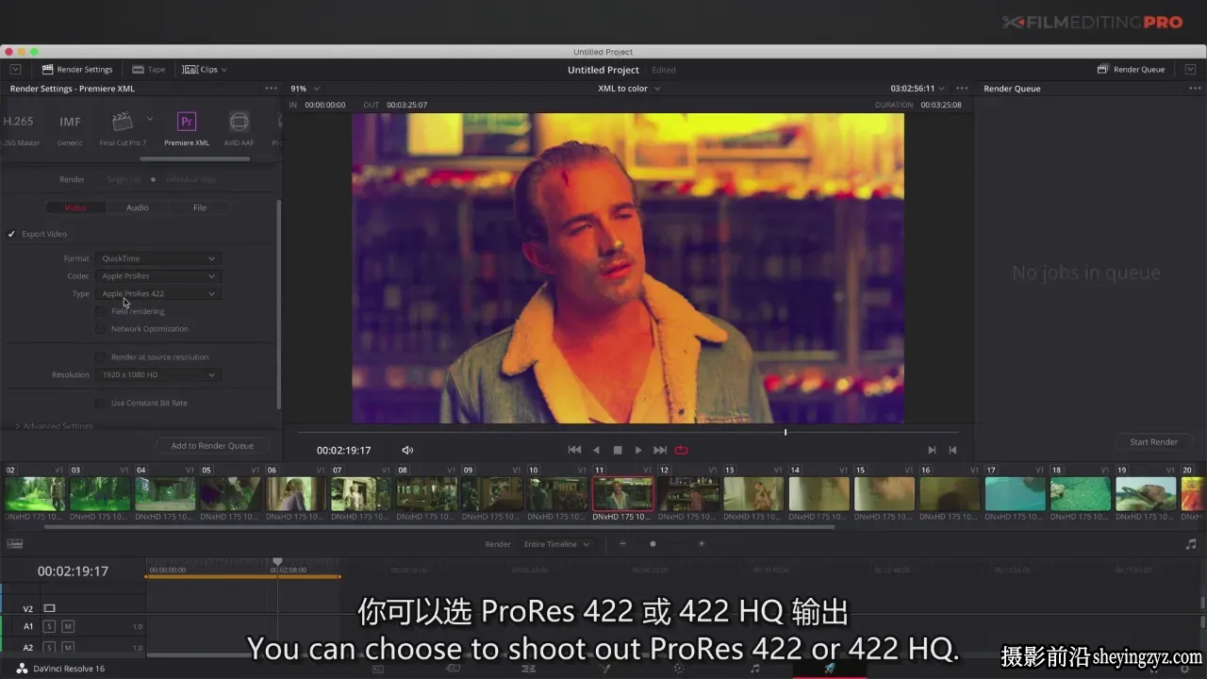
Task: Switch to the Audio settings tab
Action: click(x=138, y=207)
